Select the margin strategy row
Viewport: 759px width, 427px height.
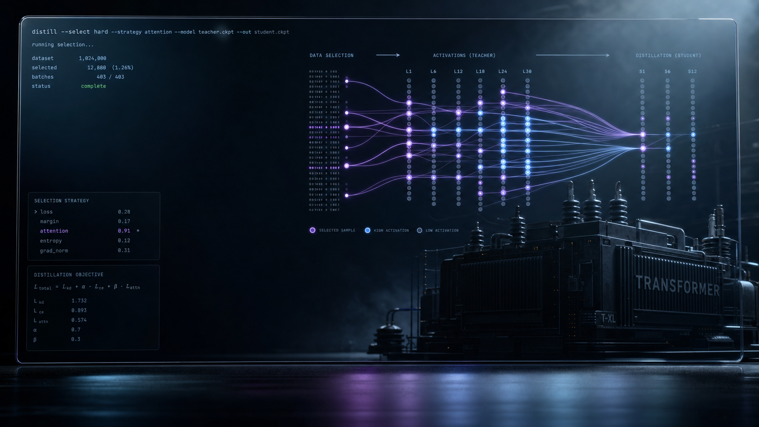[x=85, y=221]
